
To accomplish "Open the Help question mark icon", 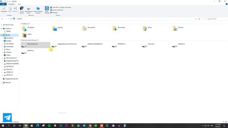I will pos(227,4).
